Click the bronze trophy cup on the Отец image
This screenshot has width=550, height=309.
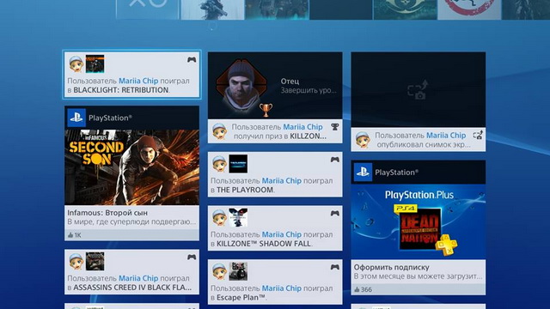[266, 110]
